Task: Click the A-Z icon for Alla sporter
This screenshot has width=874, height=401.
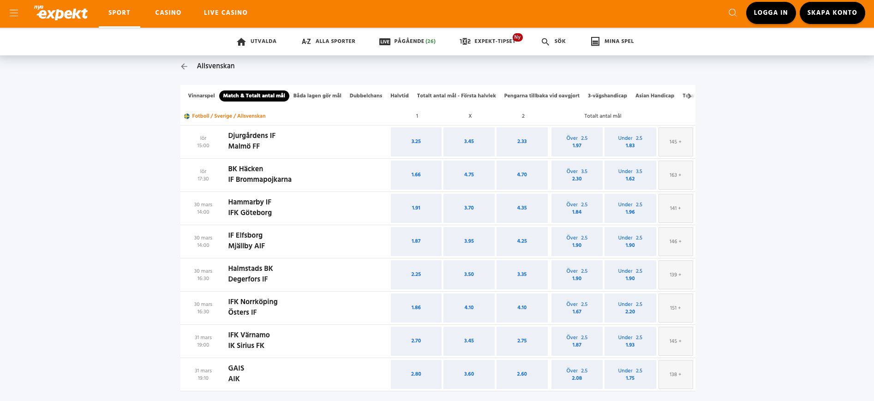Action: [306, 42]
